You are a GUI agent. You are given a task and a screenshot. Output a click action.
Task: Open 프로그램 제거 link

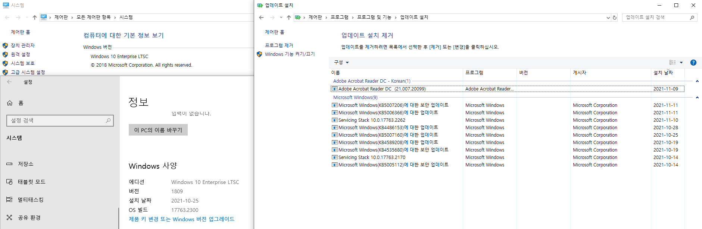pos(279,45)
